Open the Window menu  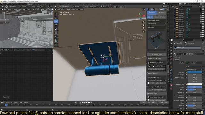pos(18,4)
